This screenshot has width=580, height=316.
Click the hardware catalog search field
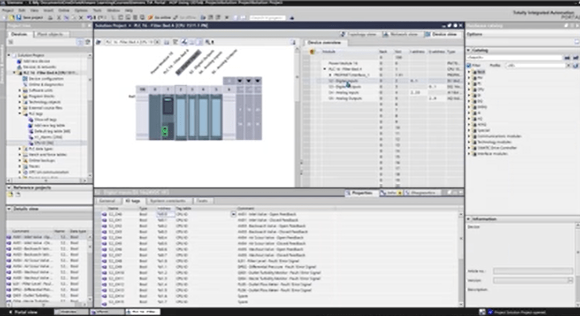tap(515, 57)
